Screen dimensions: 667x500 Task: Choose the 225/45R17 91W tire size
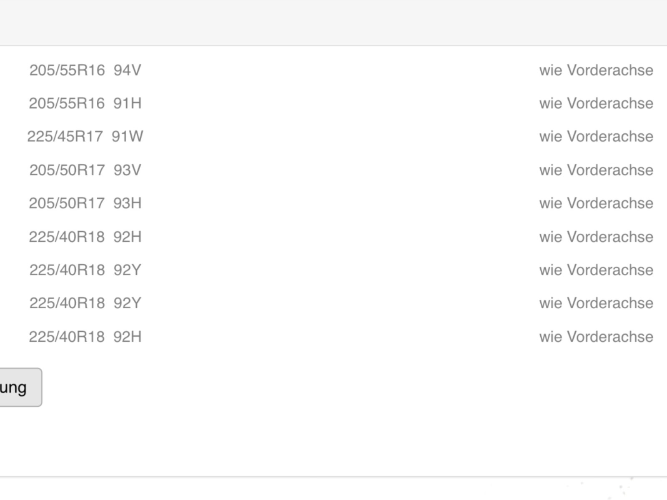(x=85, y=137)
